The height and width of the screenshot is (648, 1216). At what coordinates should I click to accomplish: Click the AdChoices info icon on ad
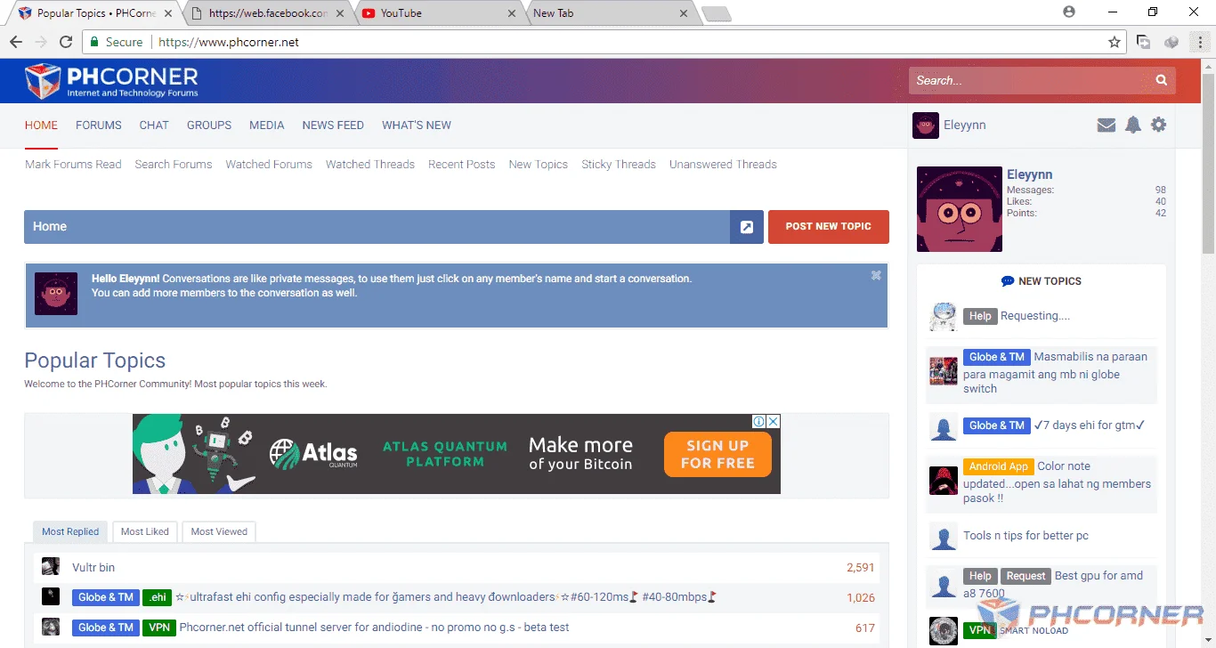click(x=758, y=421)
